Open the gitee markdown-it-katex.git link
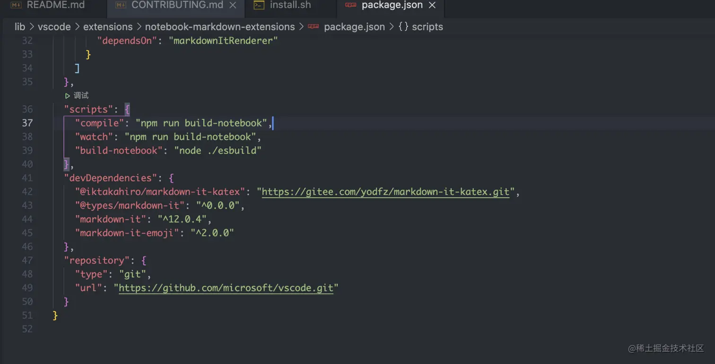Image resolution: width=715 pixels, height=364 pixels. (385, 192)
